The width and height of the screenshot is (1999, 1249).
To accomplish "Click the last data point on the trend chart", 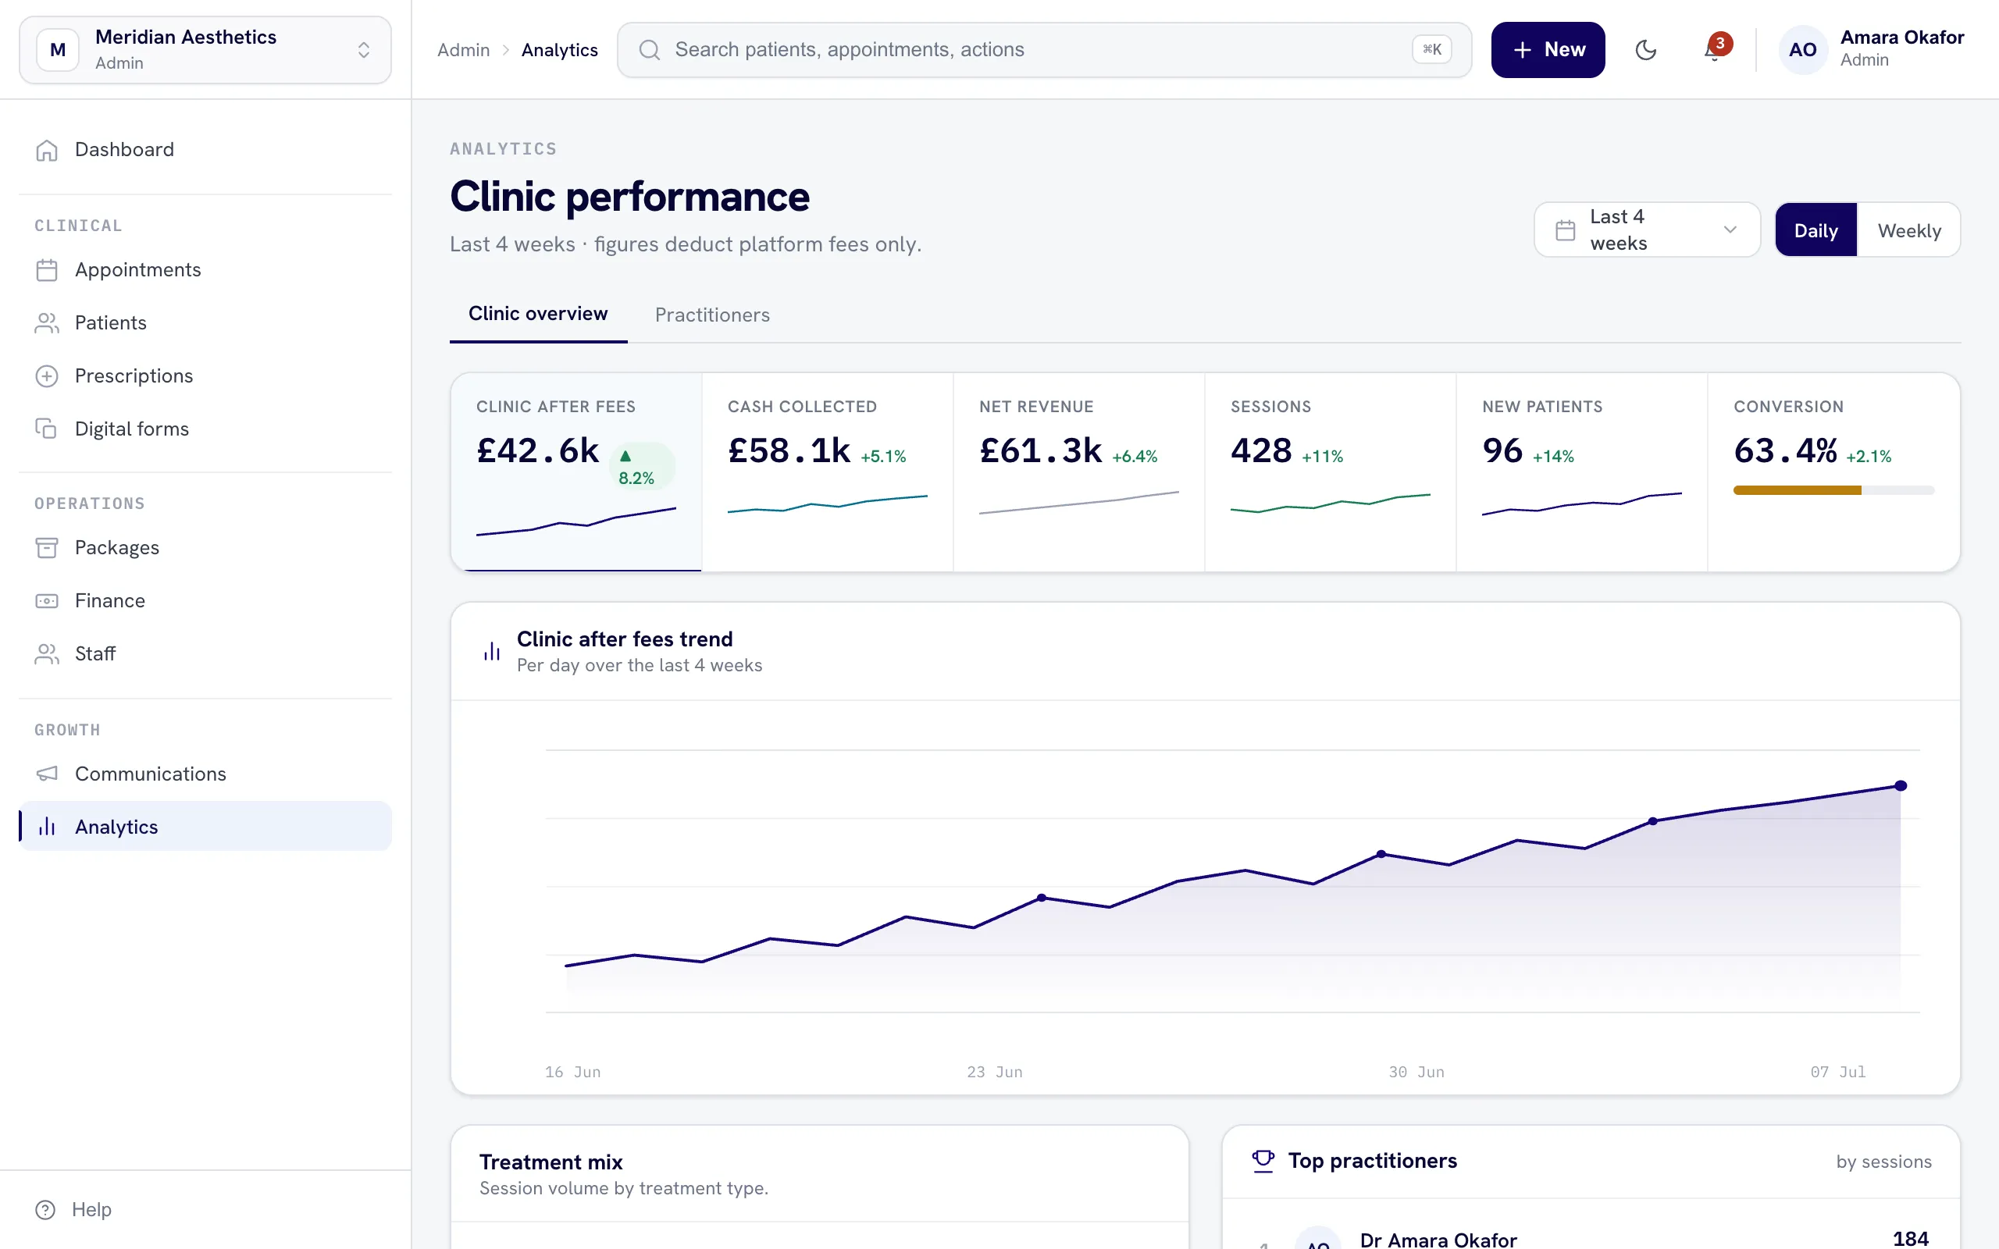I will (x=1901, y=785).
